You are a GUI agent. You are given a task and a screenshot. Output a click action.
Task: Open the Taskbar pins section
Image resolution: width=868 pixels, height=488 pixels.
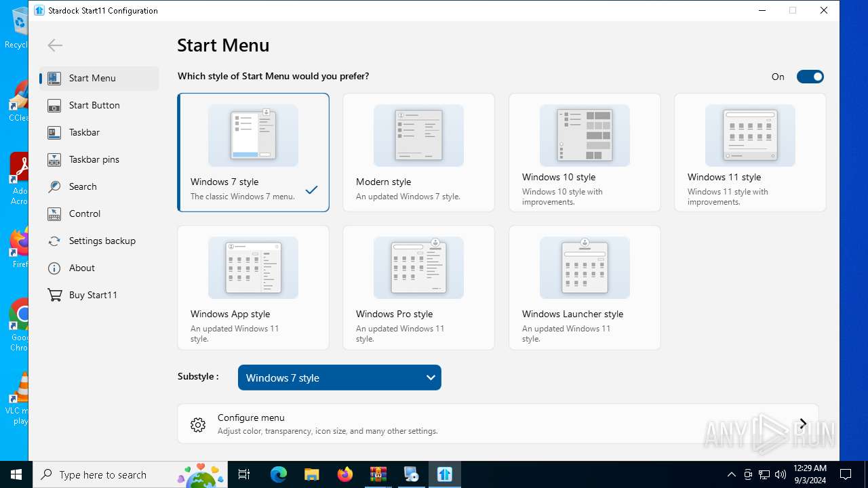(99, 159)
